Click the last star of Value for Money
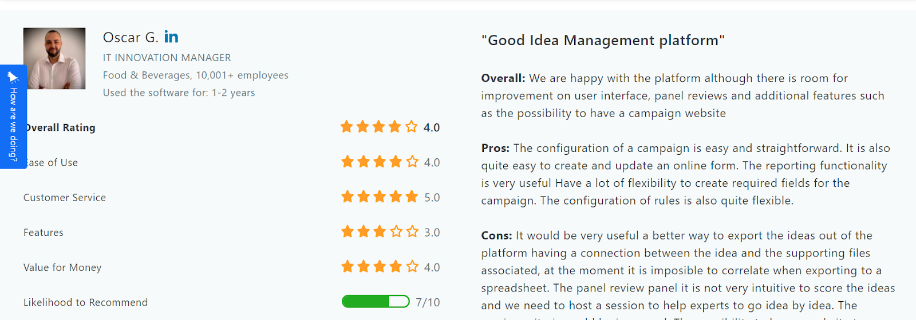Image resolution: width=916 pixels, height=320 pixels. (412, 266)
